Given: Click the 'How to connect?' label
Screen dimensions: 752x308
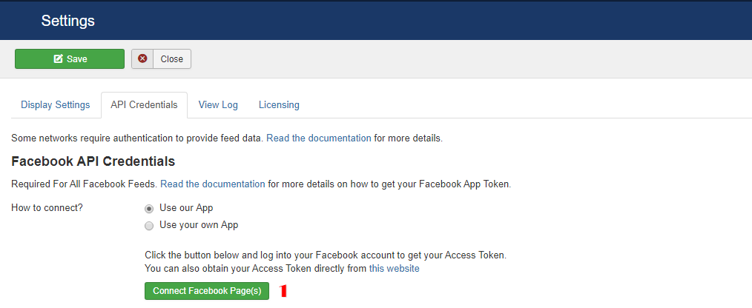Looking at the screenshot, I should point(47,208).
